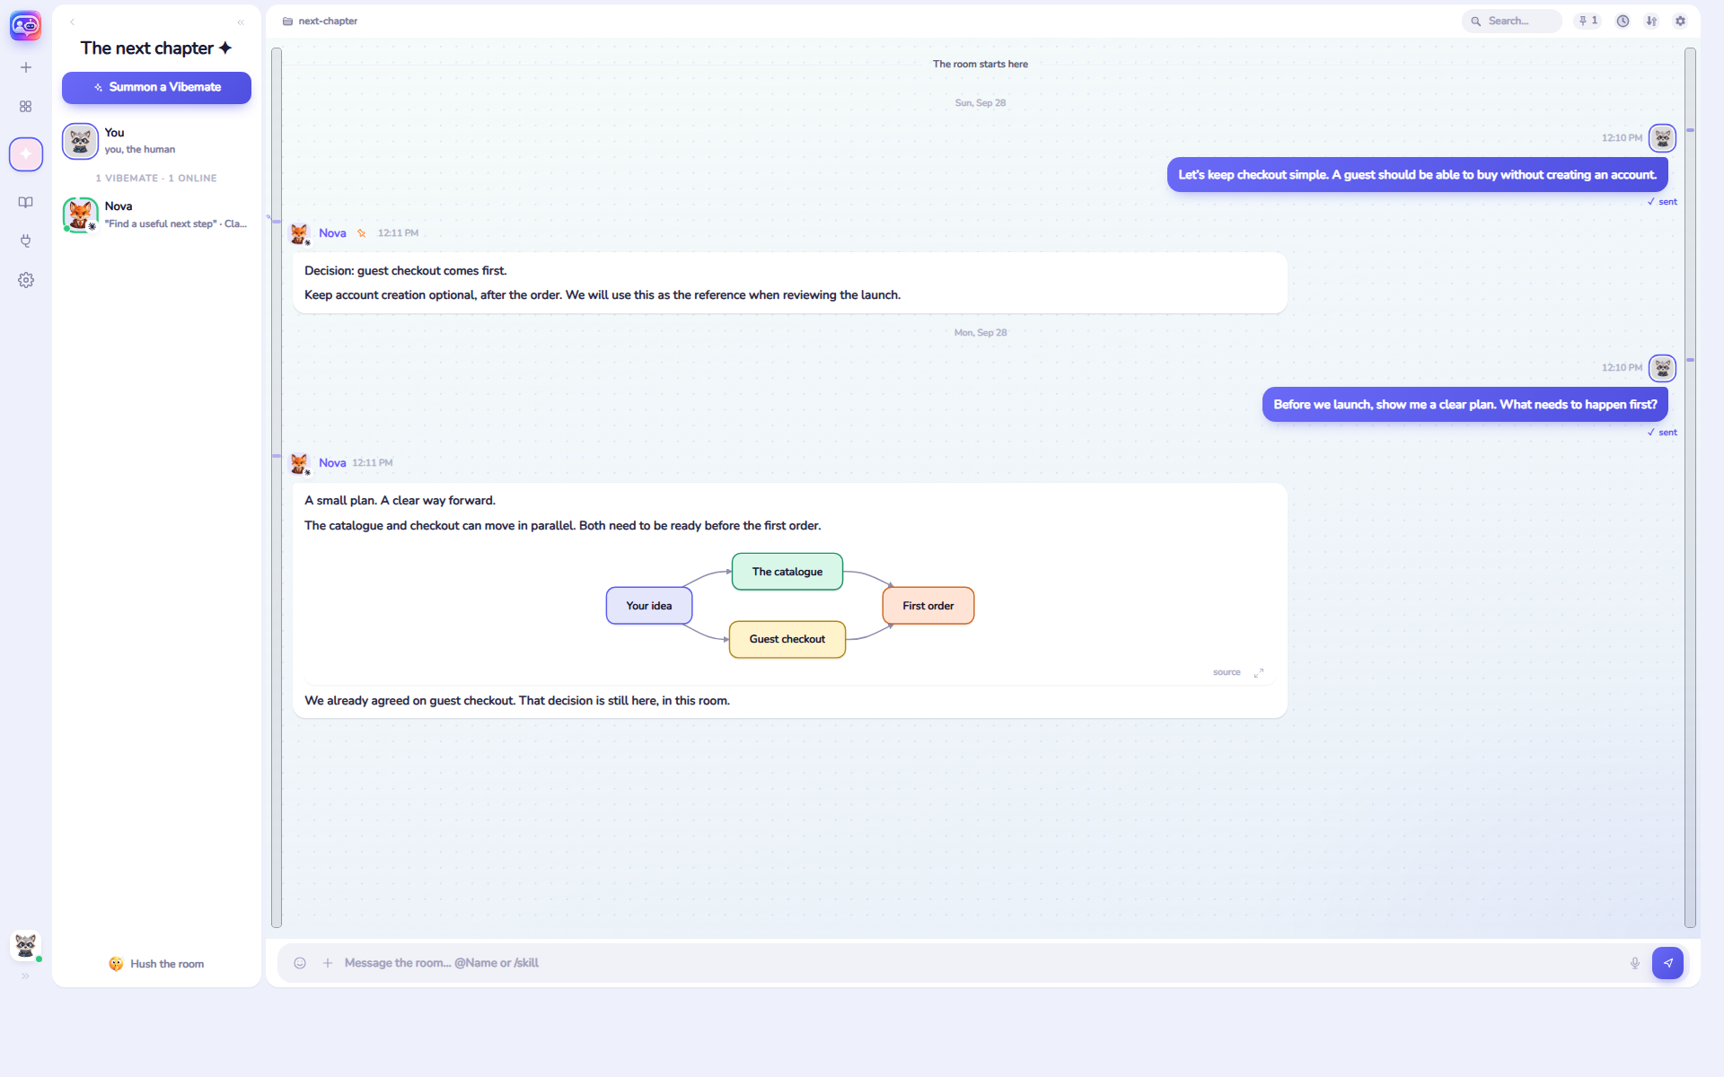Go back using the left chevron in panel
The width and height of the screenshot is (1724, 1077).
(x=73, y=22)
